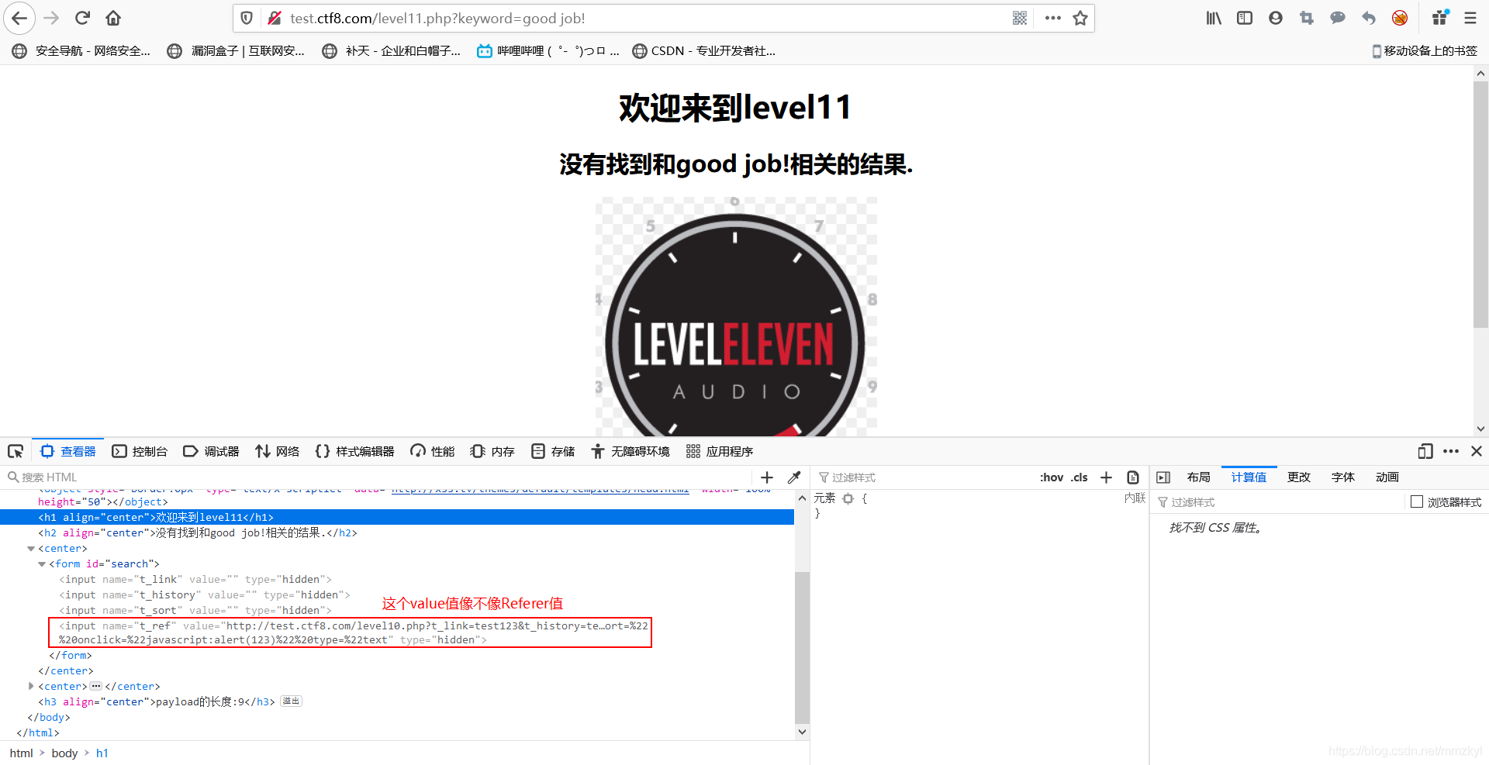Toggle the browser sidebar
The height and width of the screenshot is (765, 1489).
1245,18
